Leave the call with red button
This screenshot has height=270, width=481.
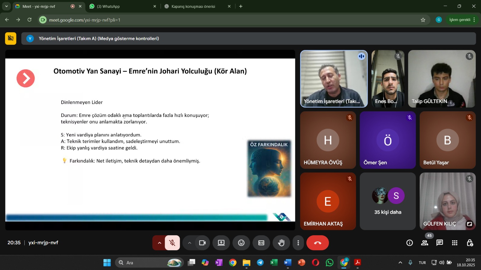tap(317, 243)
